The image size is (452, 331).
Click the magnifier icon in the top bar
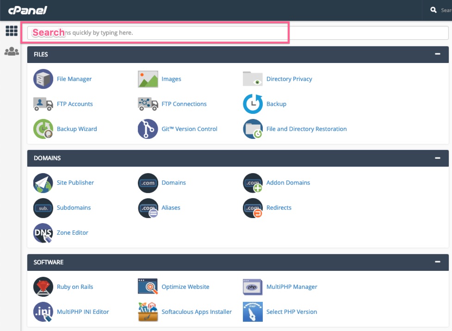click(x=433, y=10)
